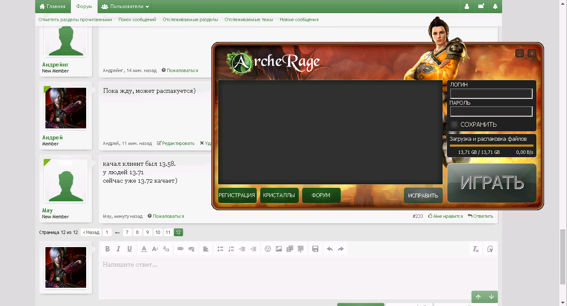The image size is (567, 306).
Task: Jump to page 11 of the thread
Action: [x=168, y=232]
